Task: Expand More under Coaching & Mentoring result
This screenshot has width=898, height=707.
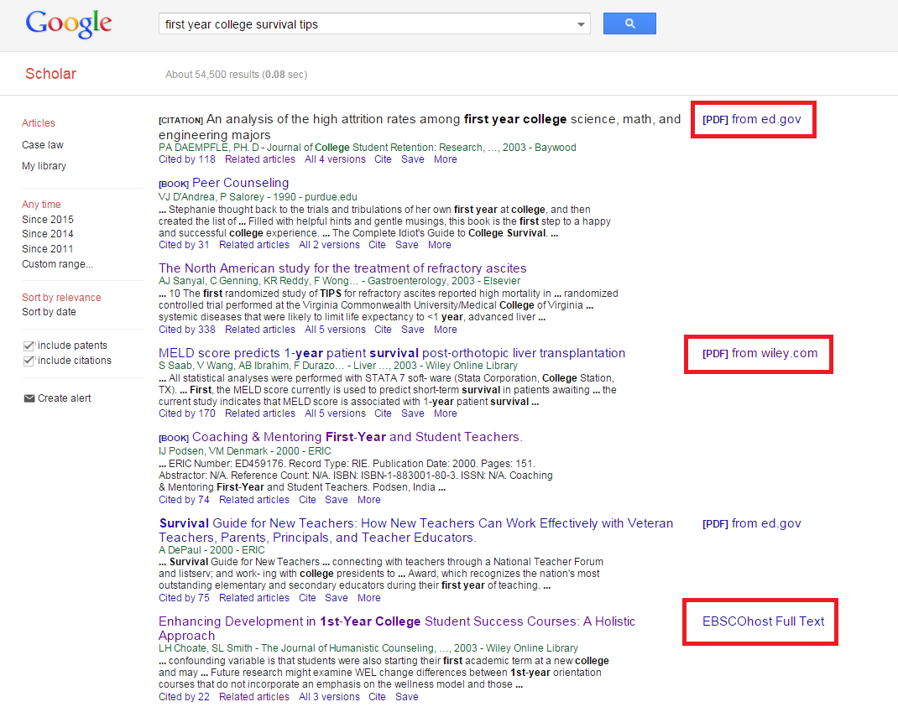Action: [x=368, y=500]
